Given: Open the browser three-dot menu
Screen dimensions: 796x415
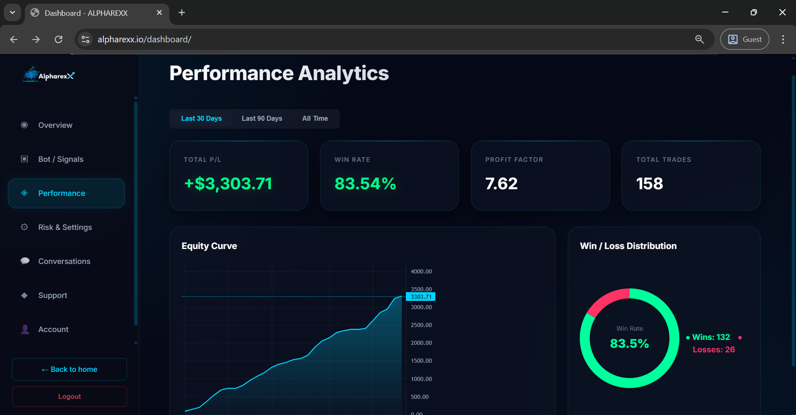Looking at the screenshot, I should [783, 39].
